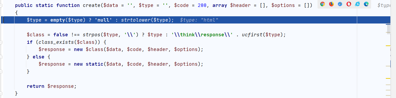This screenshot has height=98, width=396.
Task: Click the inline $type: "html" debug hint
Action: (x=199, y=20)
